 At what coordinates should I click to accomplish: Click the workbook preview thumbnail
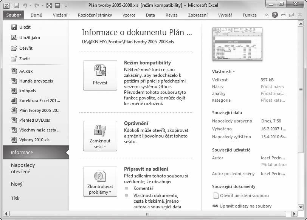[x=237, y=44]
